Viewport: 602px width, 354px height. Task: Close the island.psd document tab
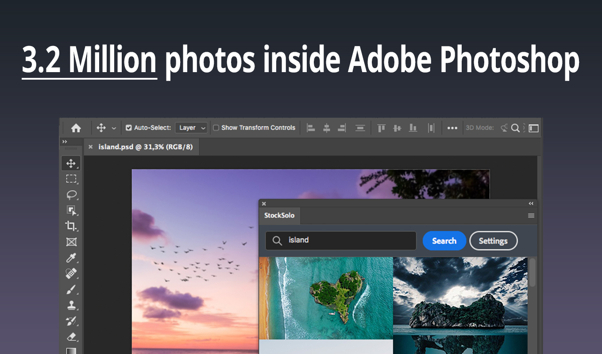click(91, 147)
